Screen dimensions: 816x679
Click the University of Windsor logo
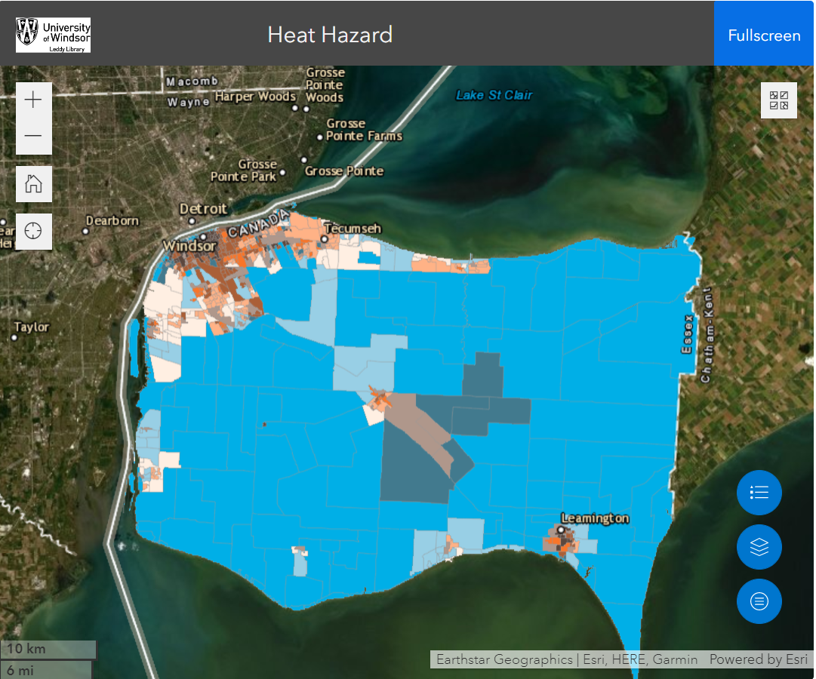(53, 35)
